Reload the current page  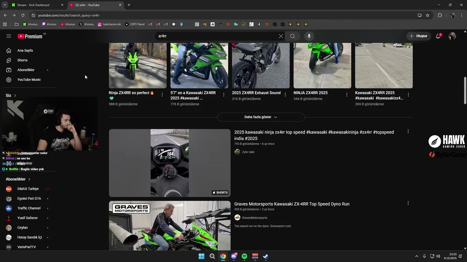point(23,15)
